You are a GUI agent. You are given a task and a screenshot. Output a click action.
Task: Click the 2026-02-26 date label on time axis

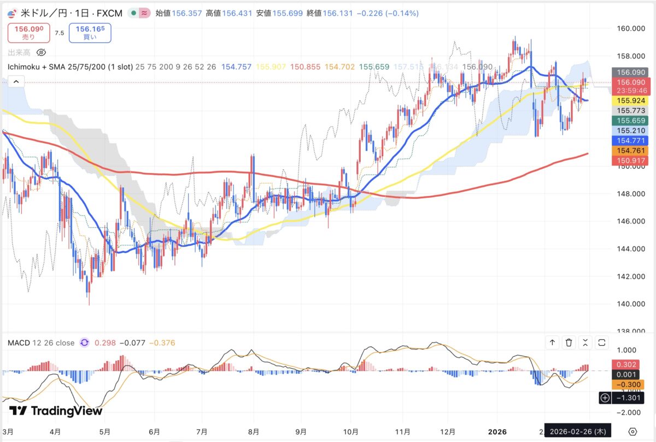[x=580, y=431]
